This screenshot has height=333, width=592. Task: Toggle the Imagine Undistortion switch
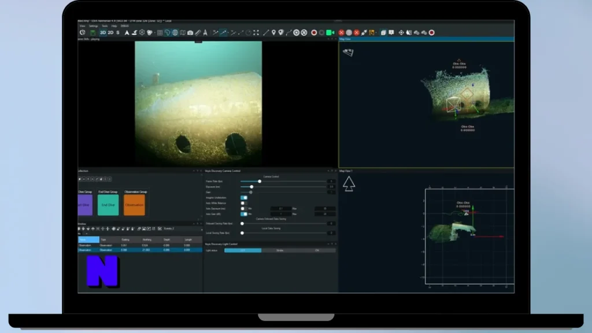[x=244, y=198]
